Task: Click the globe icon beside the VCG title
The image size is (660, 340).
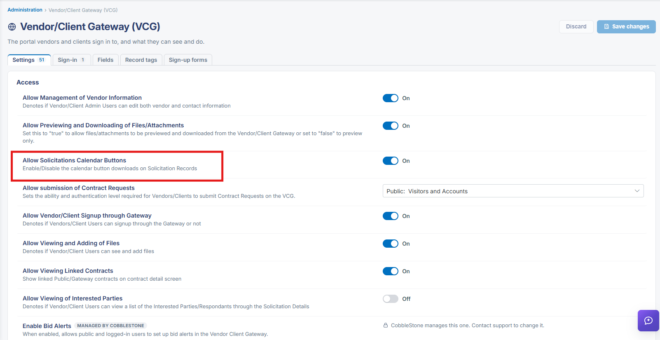Action: (x=12, y=27)
